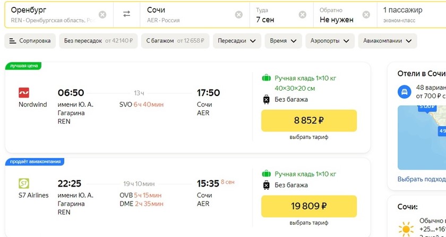Clear the 7 сен departure date
The height and width of the screenshot is (237, 446).
click(302, 15)
